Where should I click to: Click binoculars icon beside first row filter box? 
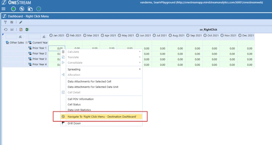(x=20, y=37)
